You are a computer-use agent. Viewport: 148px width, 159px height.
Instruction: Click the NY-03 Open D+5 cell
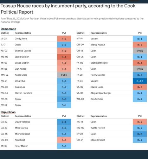(x=64, y=99)
